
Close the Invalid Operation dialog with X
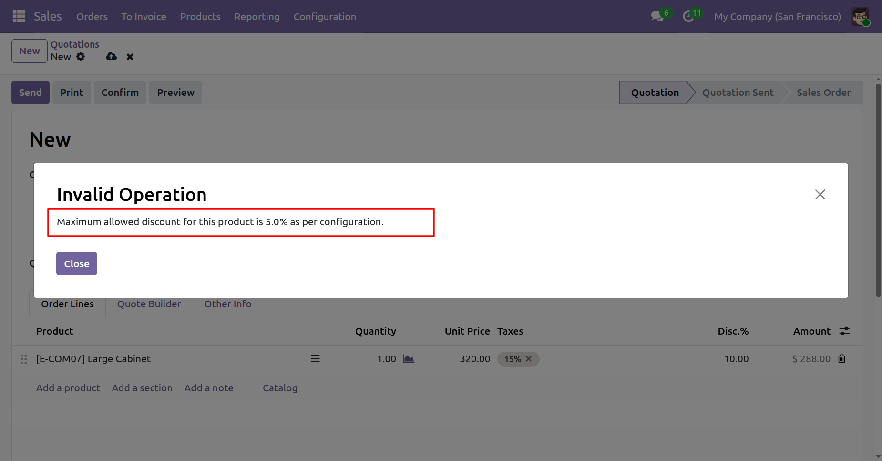pos(820,194)
